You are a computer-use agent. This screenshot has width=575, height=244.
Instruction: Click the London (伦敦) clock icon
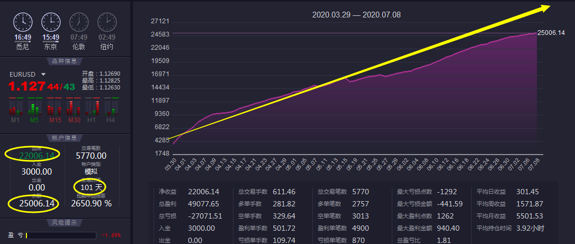(79, 22)
